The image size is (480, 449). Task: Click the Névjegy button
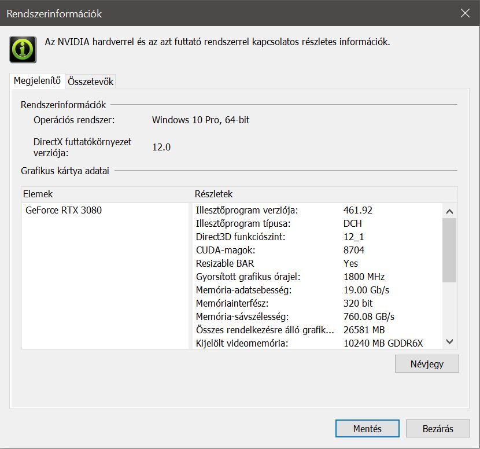(427, 364)
